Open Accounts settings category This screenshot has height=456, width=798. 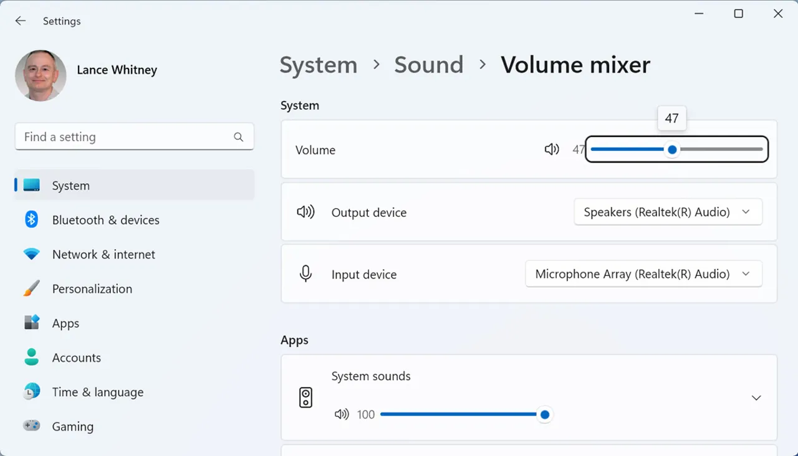76,358
